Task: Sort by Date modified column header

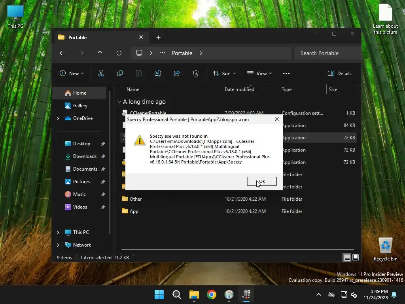Action: click(239, 89)
